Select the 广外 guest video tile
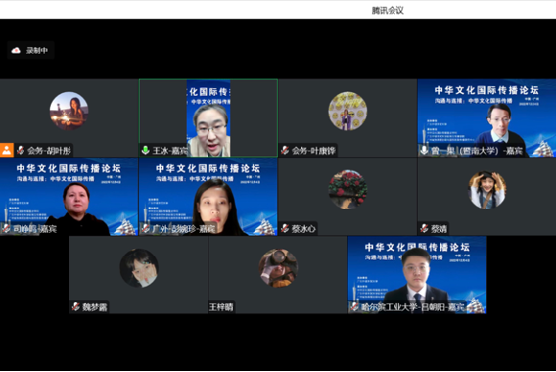The image size is (556, 372). [208, 197]
